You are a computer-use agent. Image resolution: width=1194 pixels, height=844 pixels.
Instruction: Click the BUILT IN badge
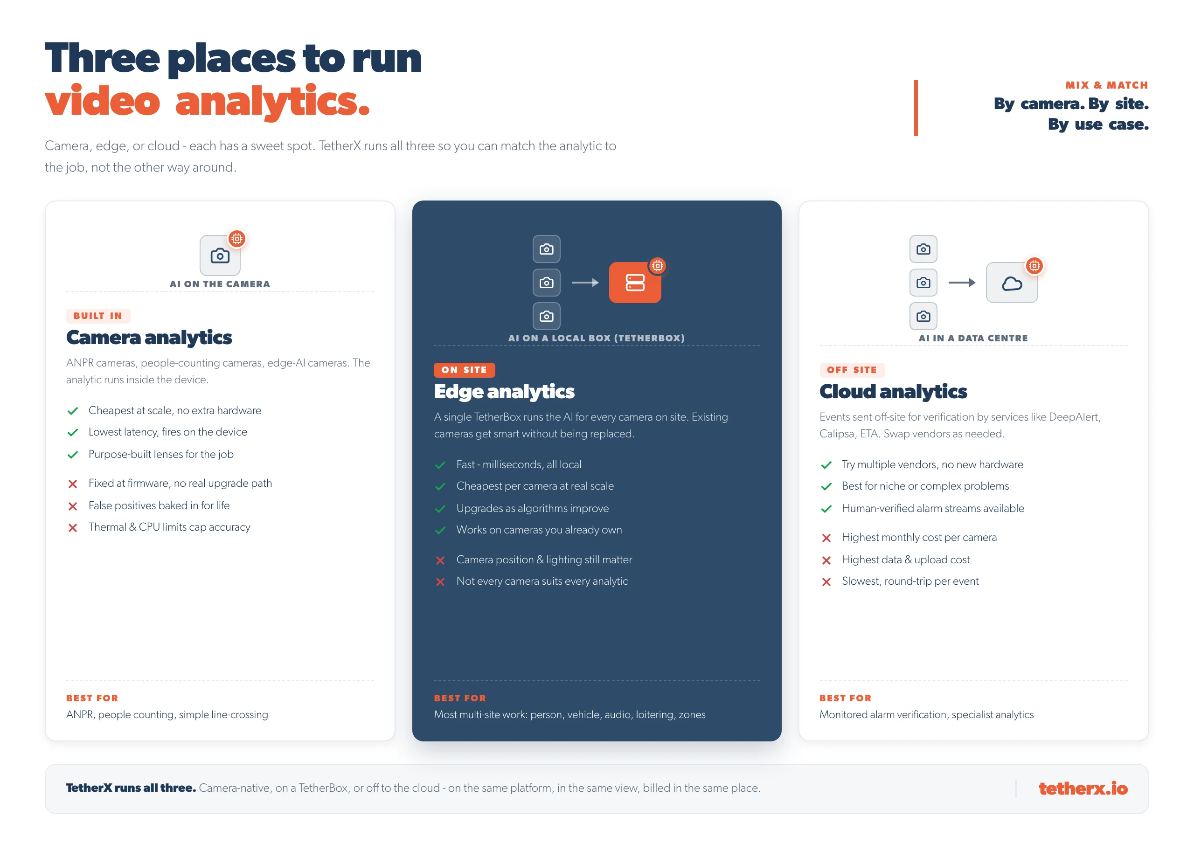(x=98, y=316)
